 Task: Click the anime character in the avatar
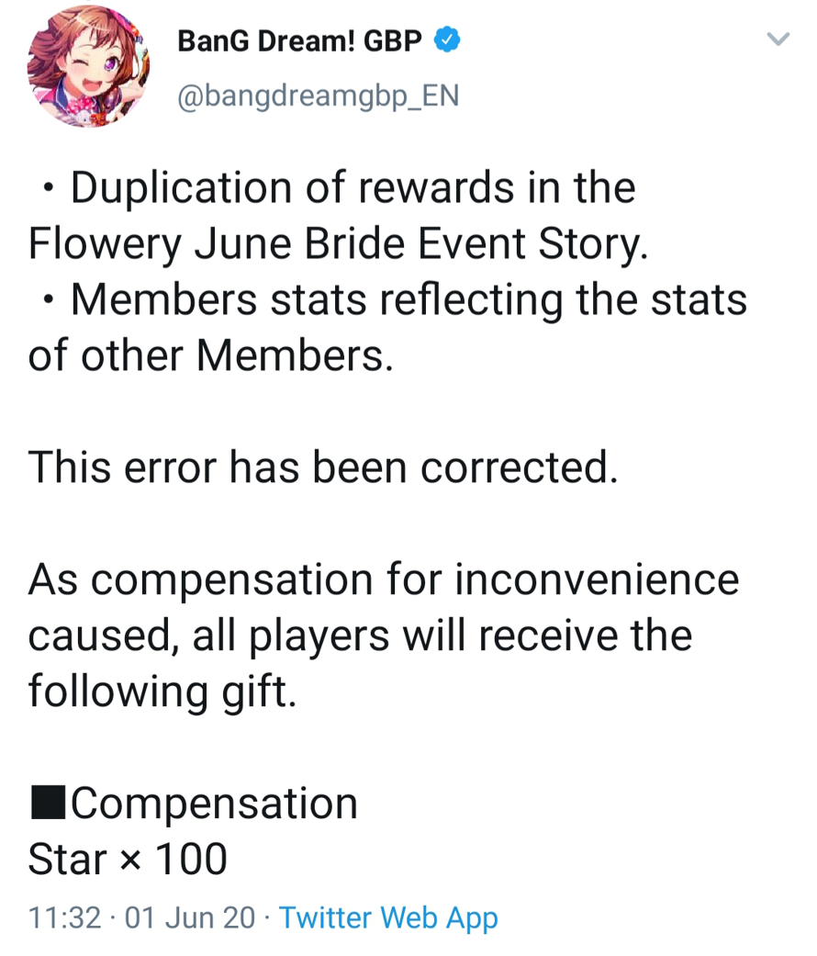click(88, 65)
